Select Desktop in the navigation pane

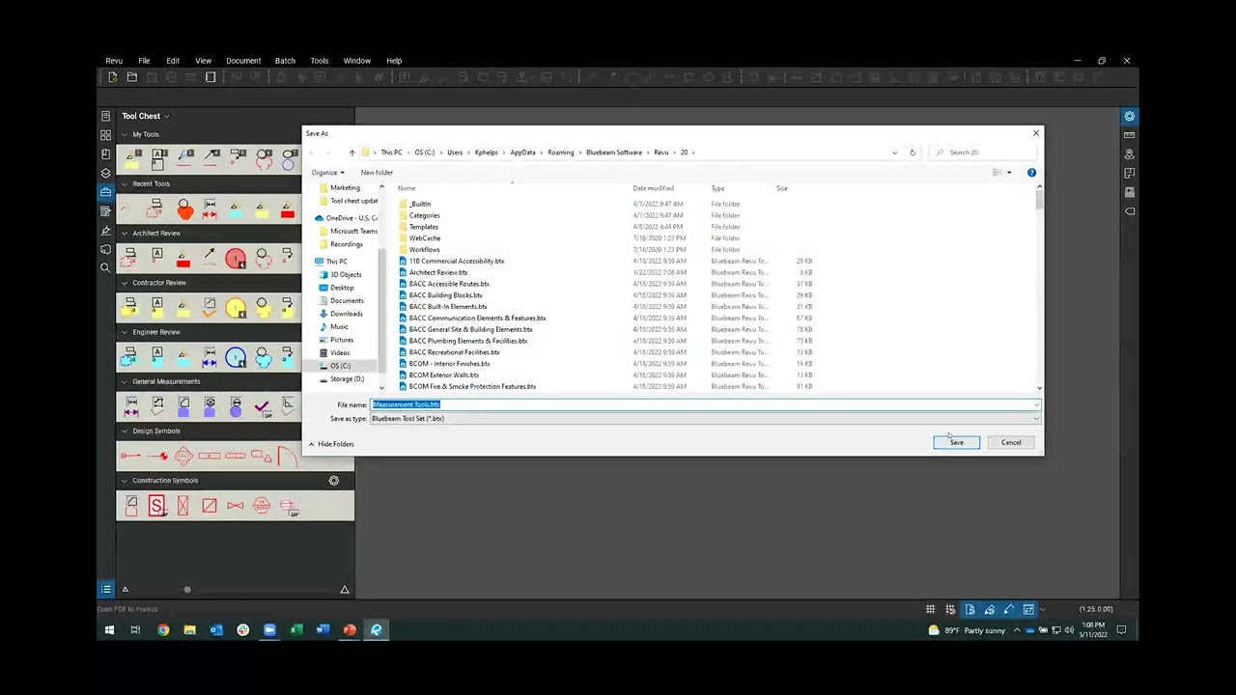point(342,288)
